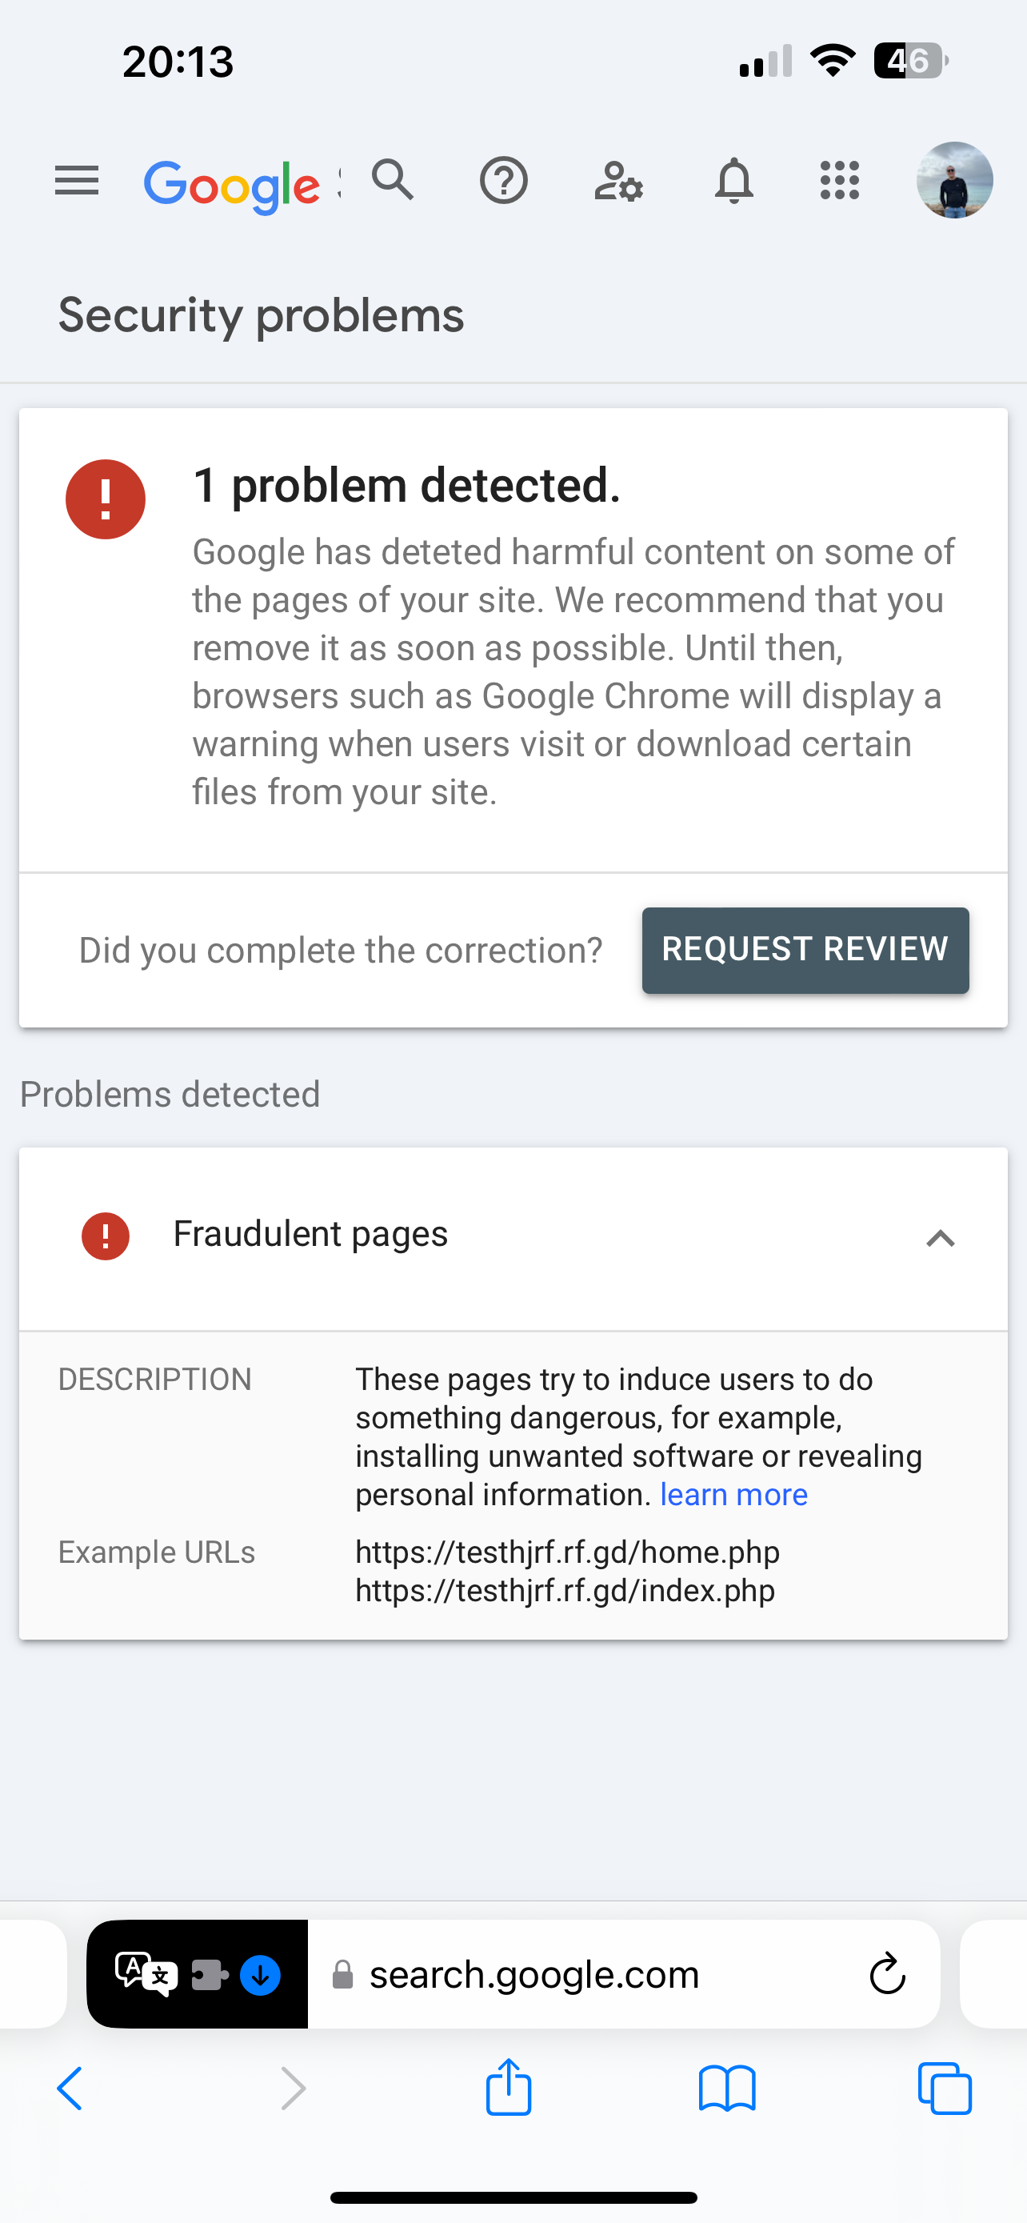The image size is (1027, 2223).
Task: Open user settings person-gear icon
Action: [618, 181]
